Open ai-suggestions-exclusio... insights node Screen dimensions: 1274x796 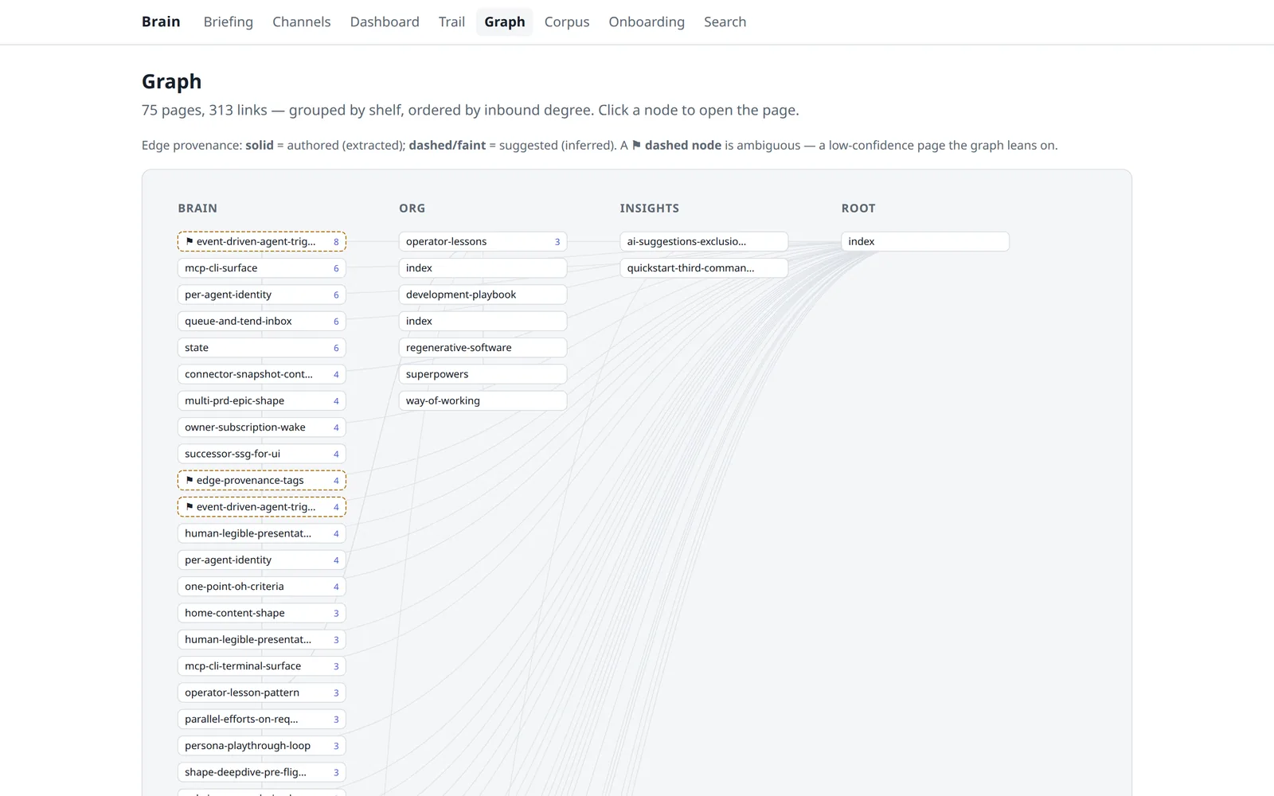(704, 241)
